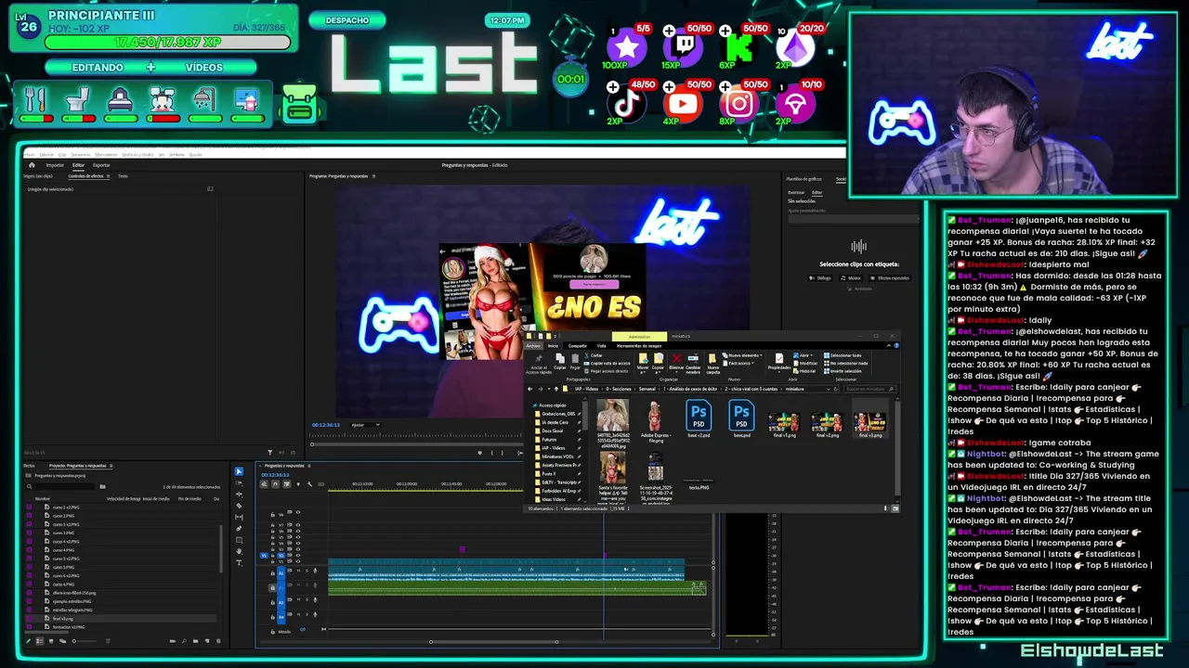Select the Hand tool in Premiere
The image size is (1189, 668).
239,551
